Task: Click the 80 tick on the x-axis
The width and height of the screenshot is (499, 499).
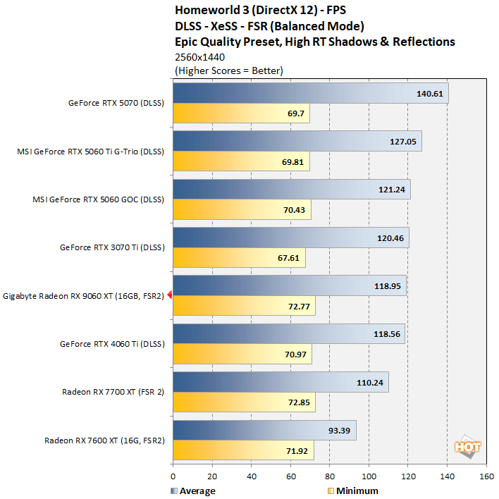Action: click(330, 476)
